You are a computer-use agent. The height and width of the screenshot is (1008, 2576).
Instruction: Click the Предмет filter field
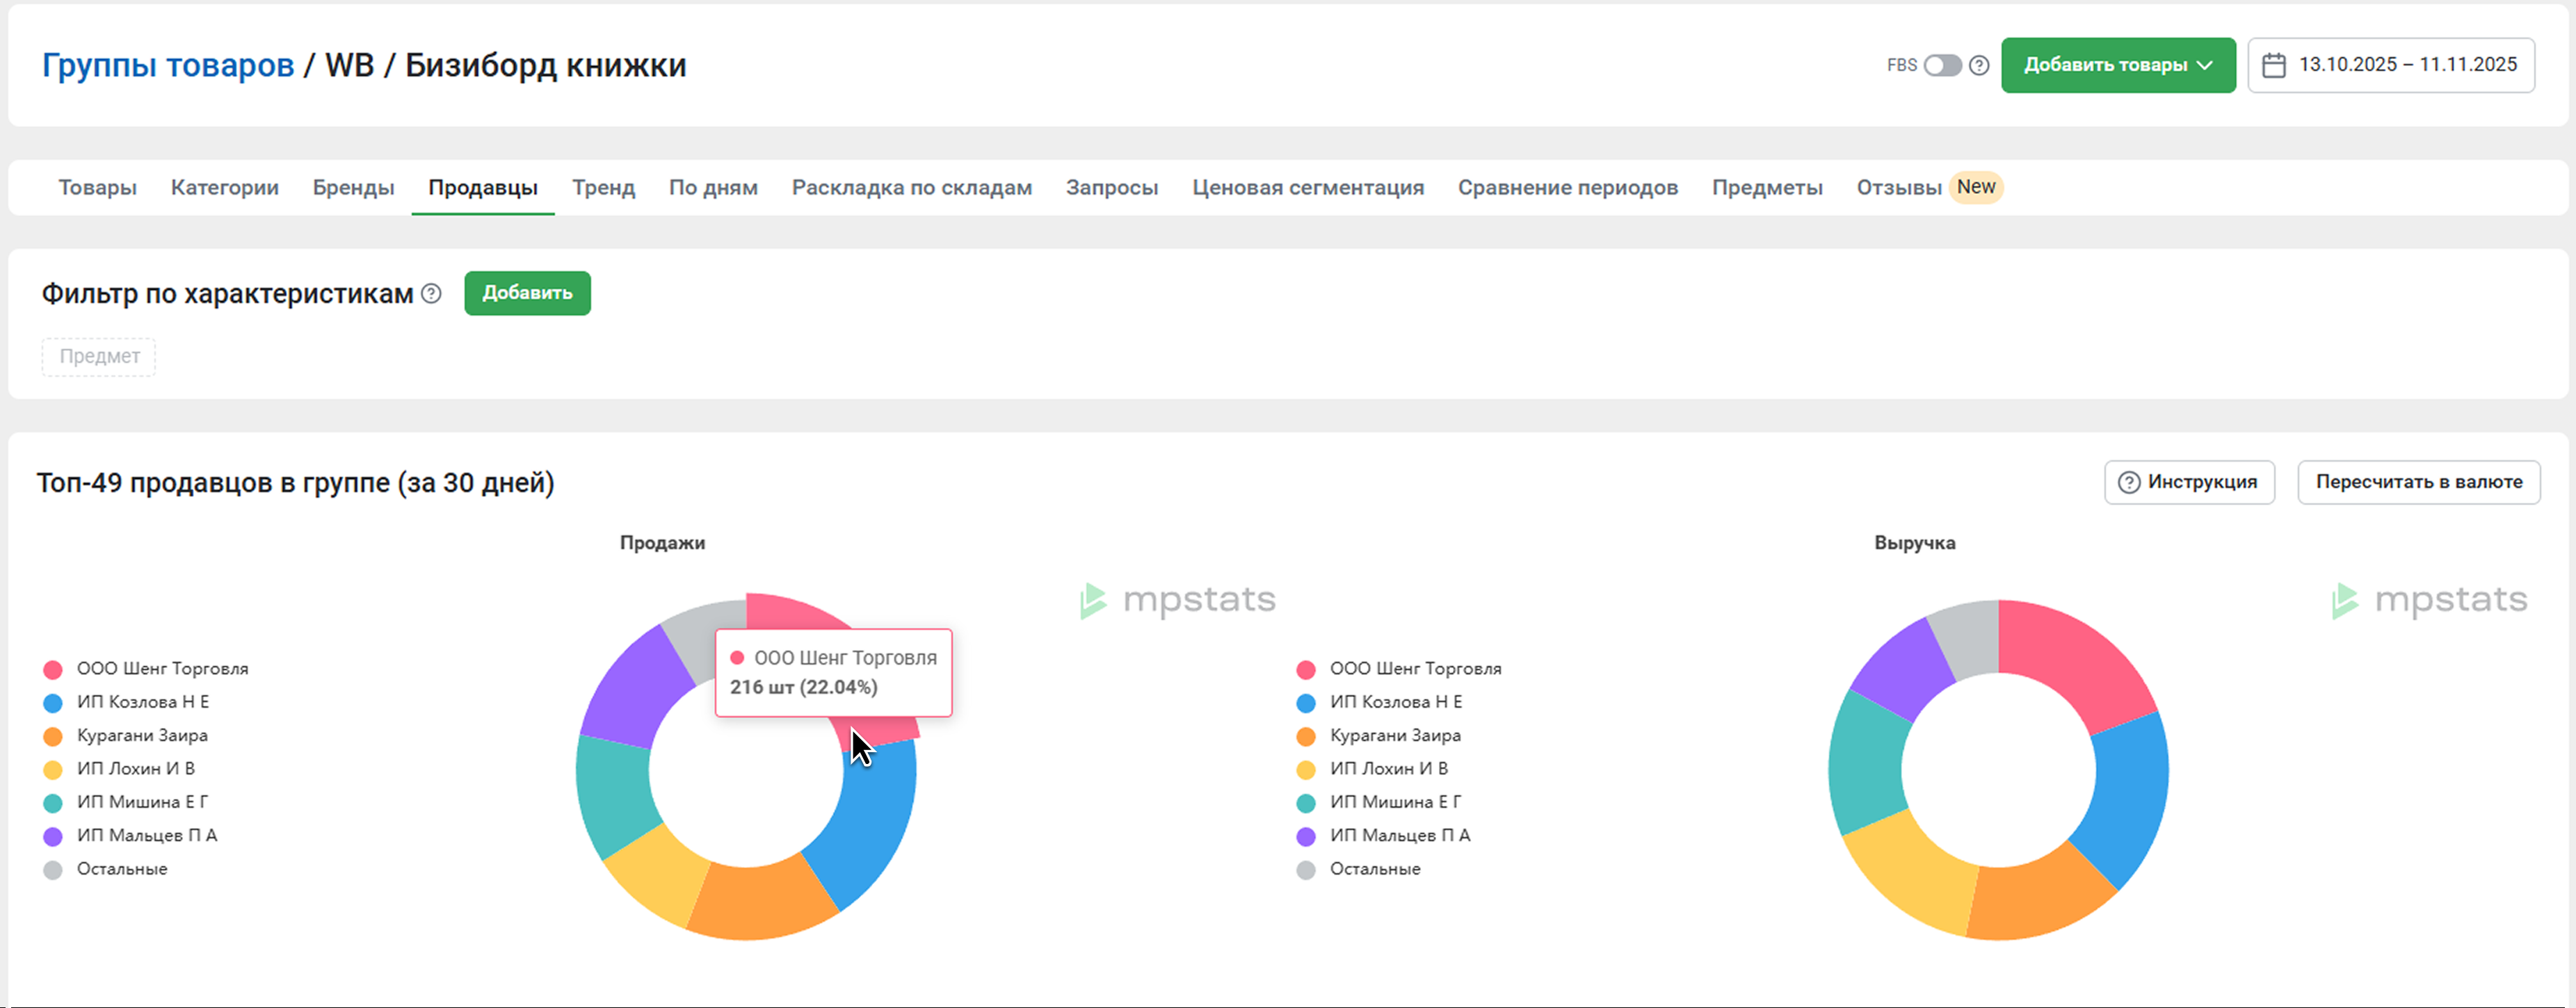pyautogui.click(x=99, y=357)
